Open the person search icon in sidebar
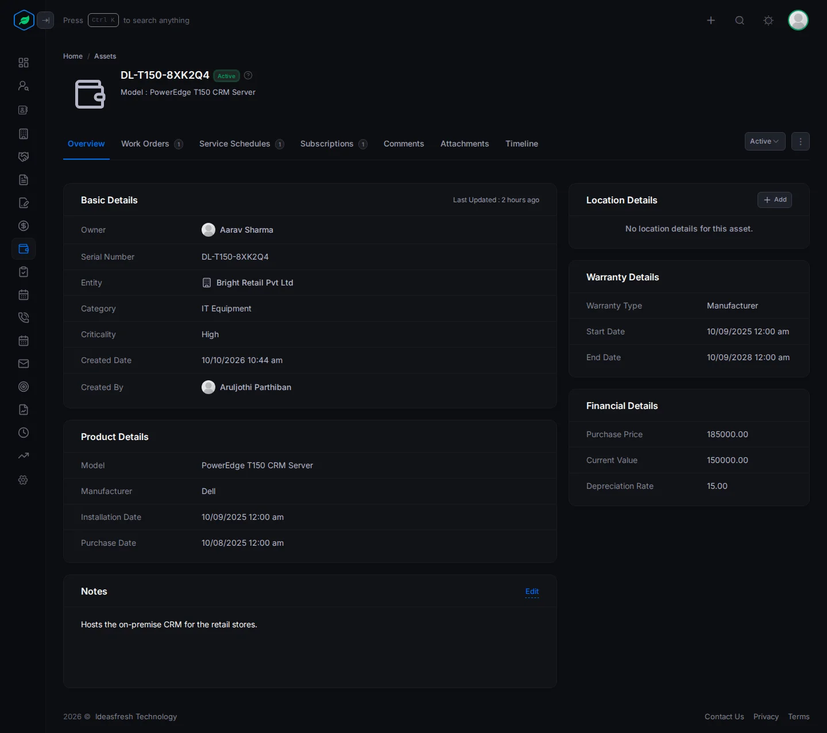 [24, 86]
